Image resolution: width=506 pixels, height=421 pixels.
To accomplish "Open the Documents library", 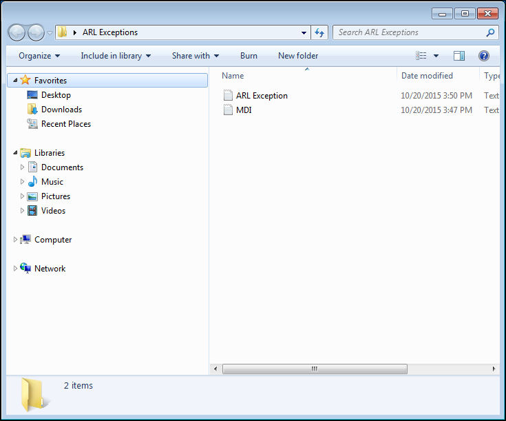I will tap(62, 167).
